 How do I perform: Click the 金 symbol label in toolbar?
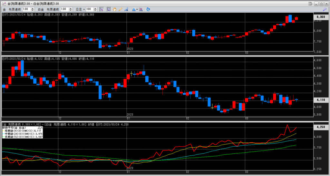4,9
